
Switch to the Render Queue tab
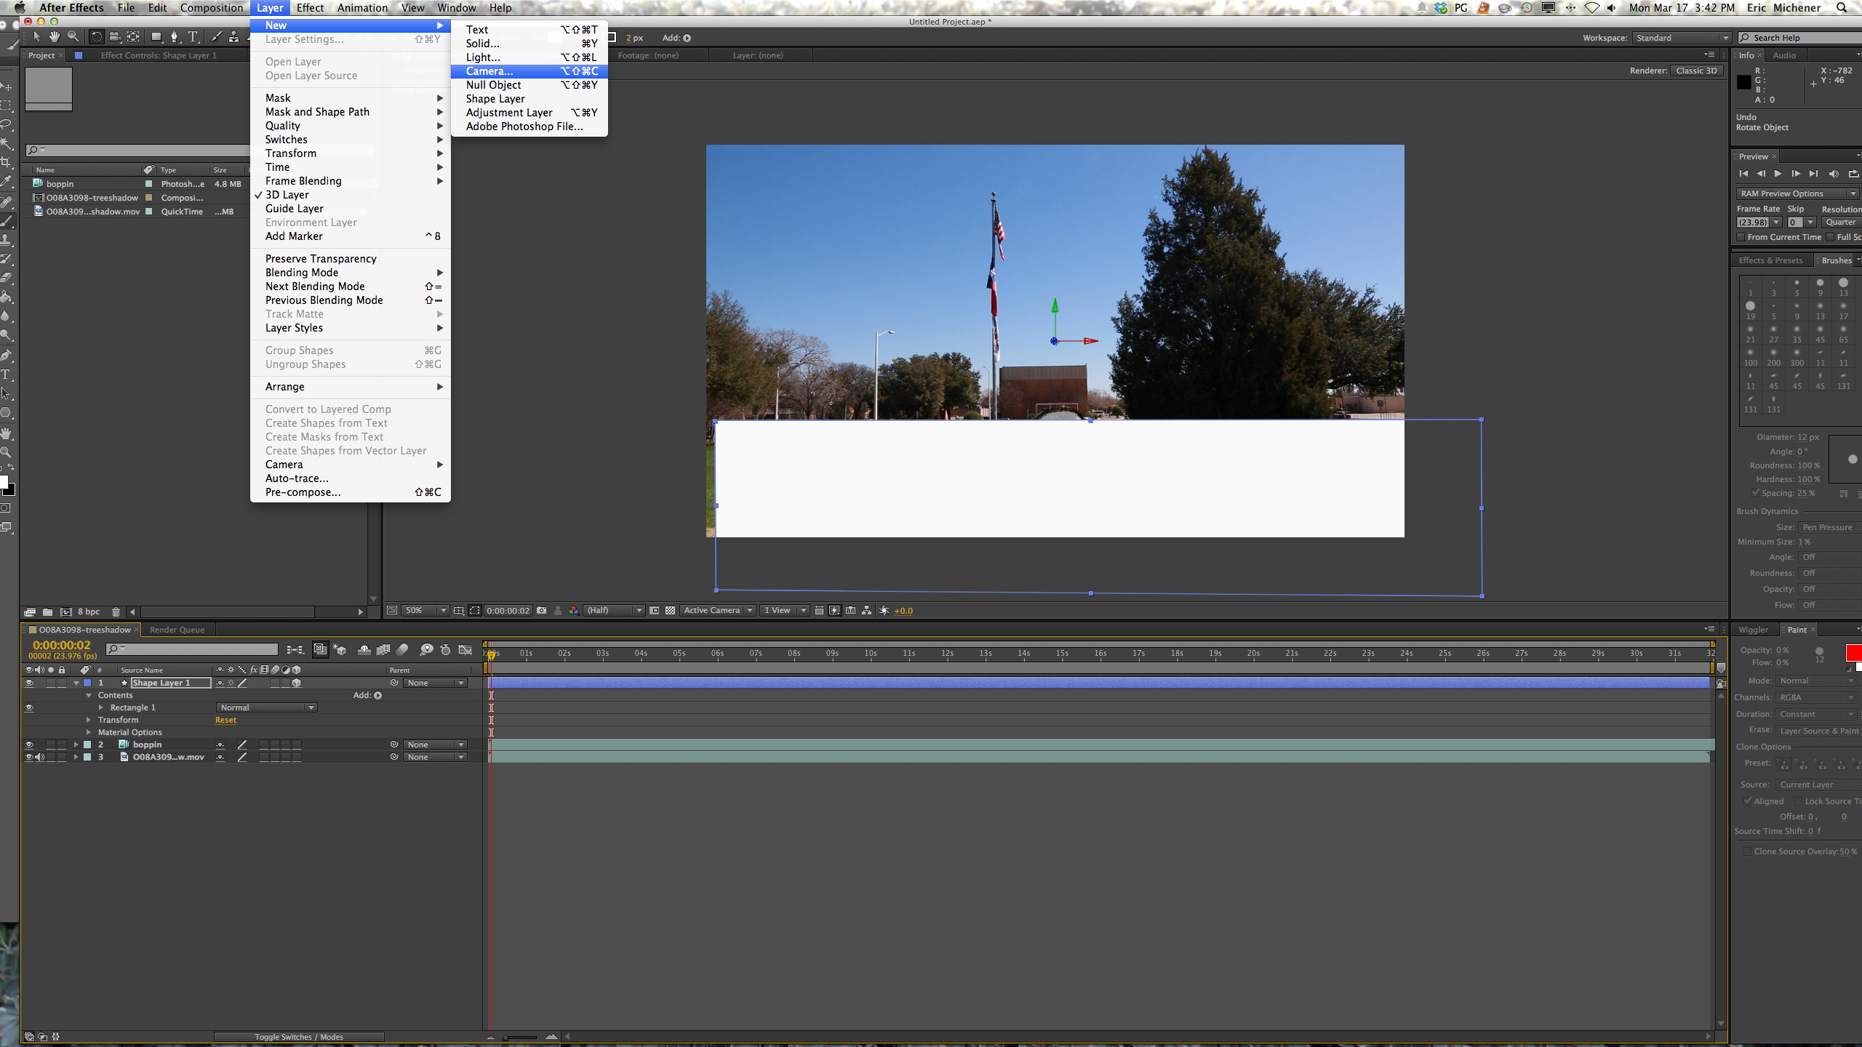(177, 630)
